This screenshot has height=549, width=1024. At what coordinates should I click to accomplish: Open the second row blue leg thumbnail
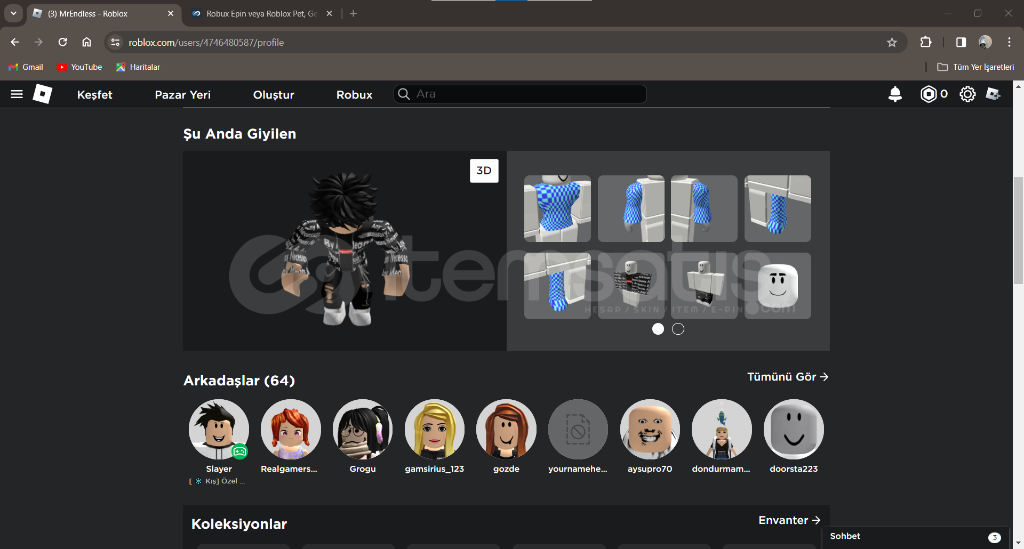coord(557,286)
